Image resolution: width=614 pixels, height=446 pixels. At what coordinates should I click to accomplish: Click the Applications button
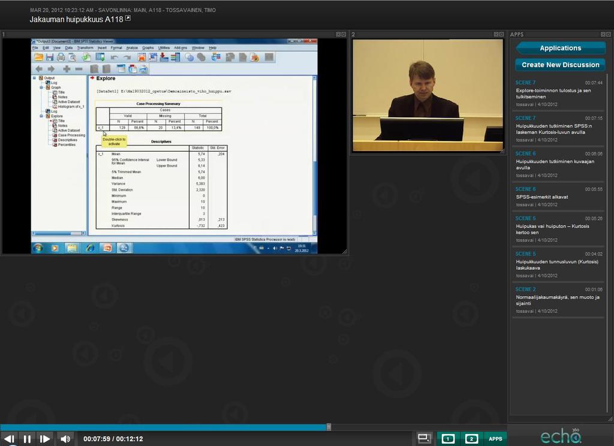(561, 48)
